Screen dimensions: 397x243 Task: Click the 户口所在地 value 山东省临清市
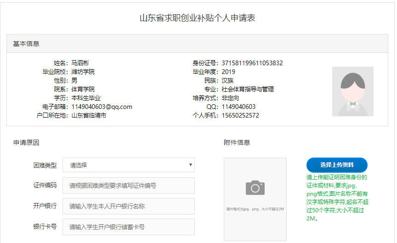click(x=89, y=116)
